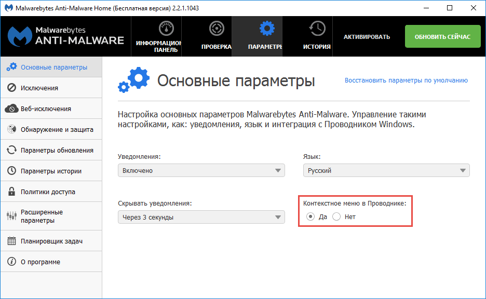Viewport: 486px width, 299px height.
Task: Select Да for context menu in Explorer
Action: coord(310,216)
